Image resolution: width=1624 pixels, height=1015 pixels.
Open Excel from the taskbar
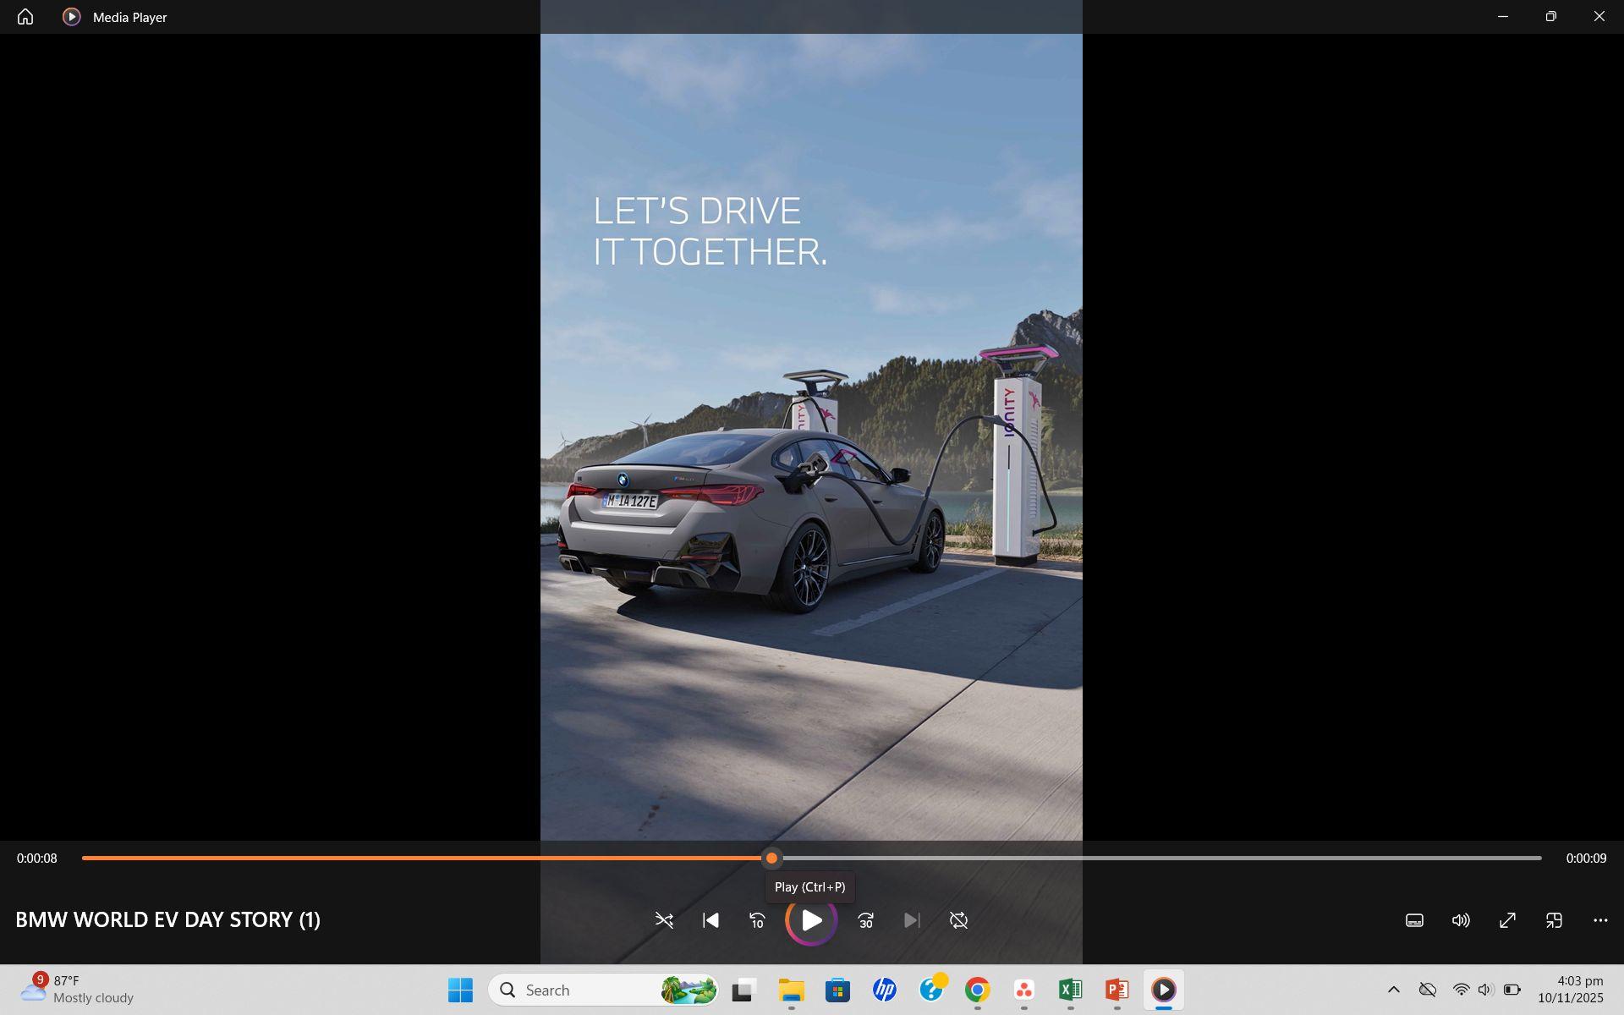[x=1070, y=990]
